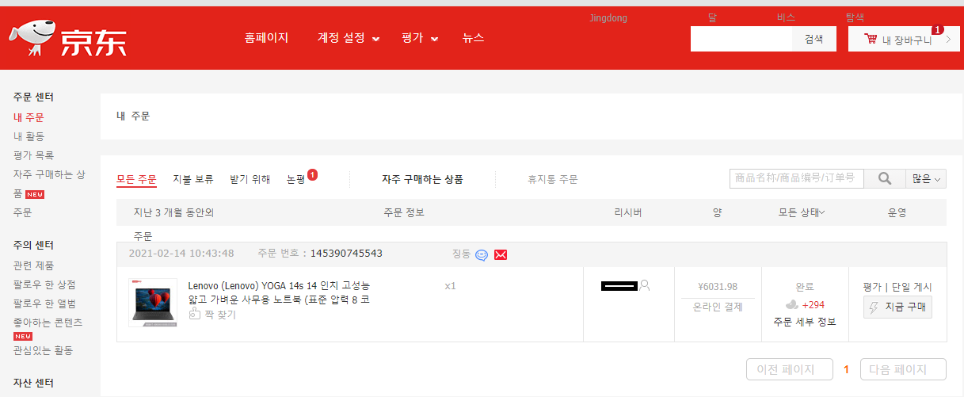
Task: Open the 많은 dropdown next to search
Action: point(926,179)
